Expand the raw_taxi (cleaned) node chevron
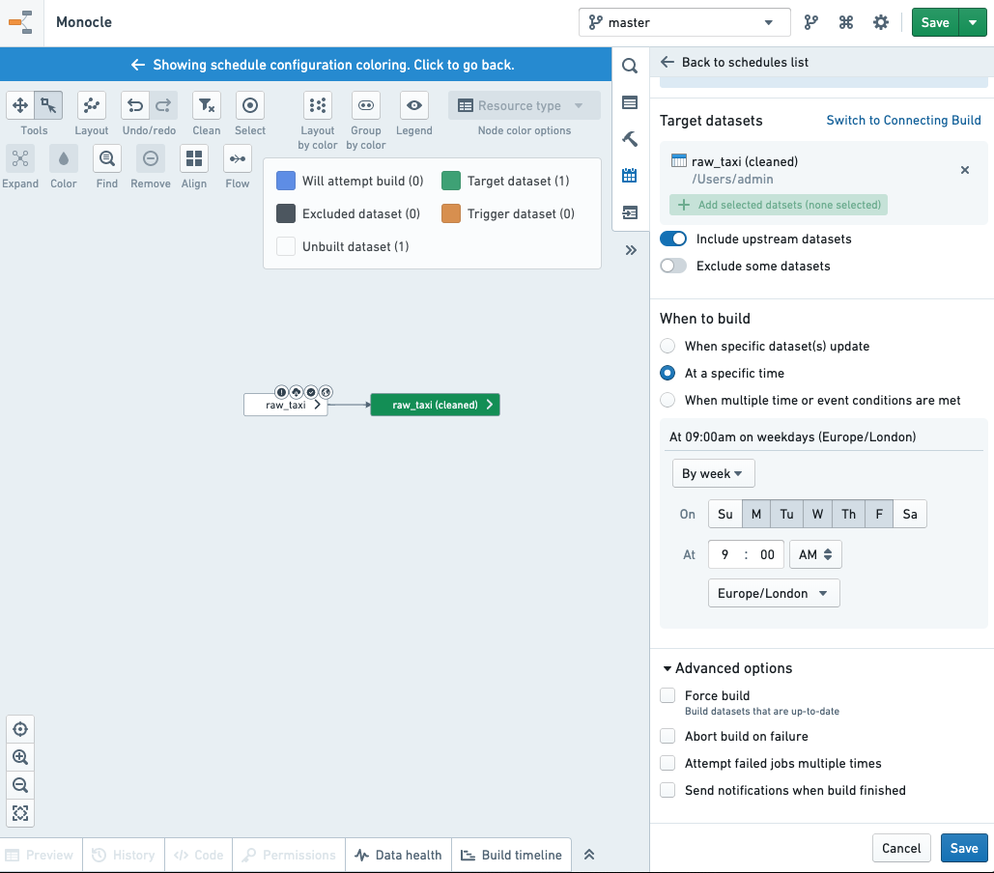 pyautogui.click(x=490, y=405)
